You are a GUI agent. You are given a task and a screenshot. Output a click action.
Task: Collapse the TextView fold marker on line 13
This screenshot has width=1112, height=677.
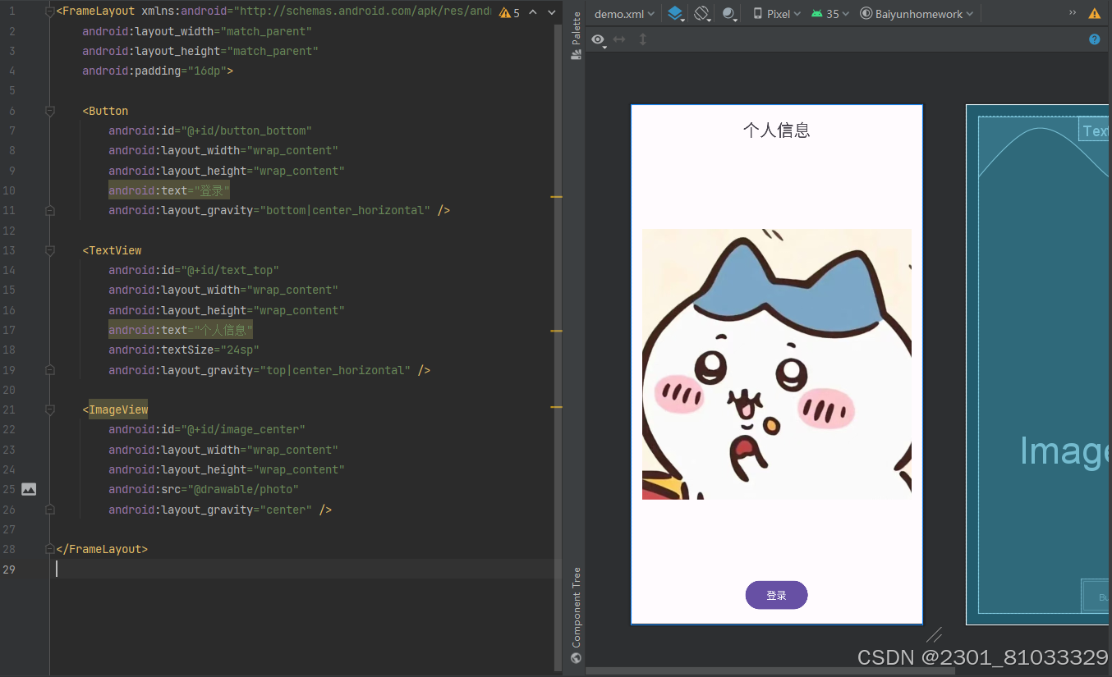click(50, 250)
